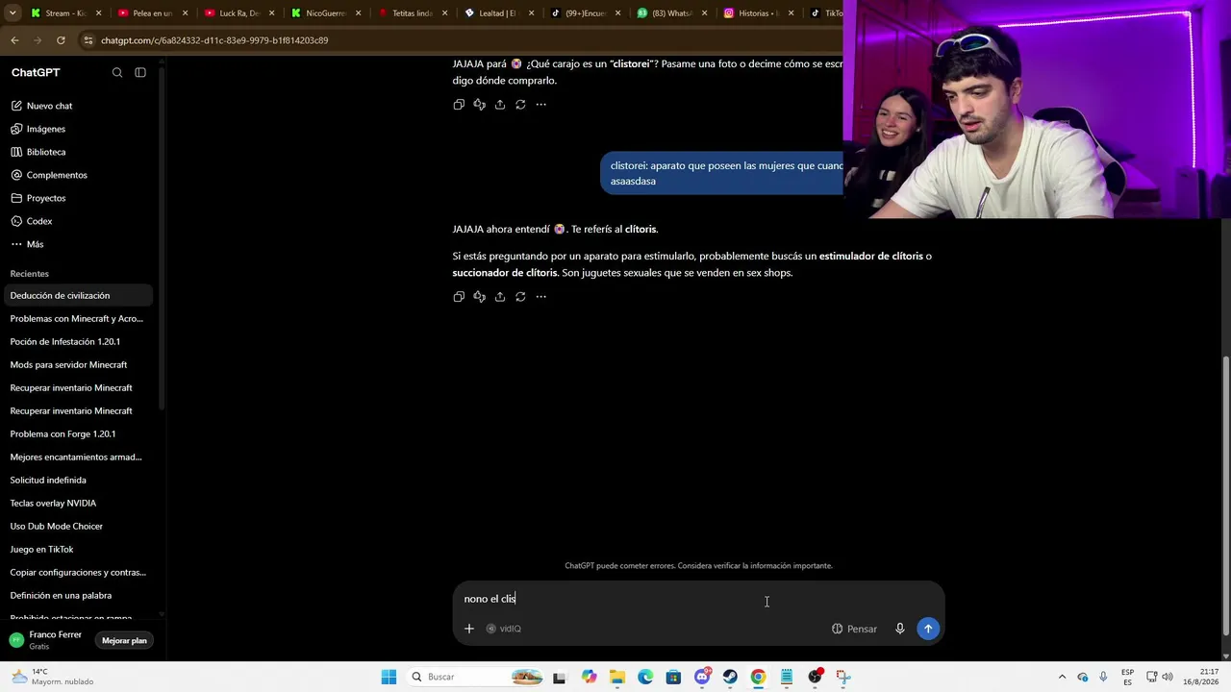Open more options for the clítoris response

point(540,297)
